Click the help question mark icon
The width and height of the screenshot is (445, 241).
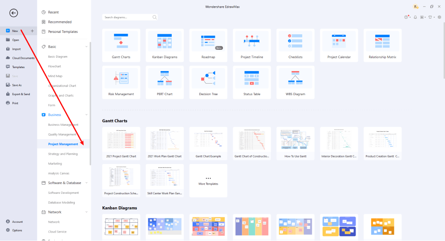[406, 17]
